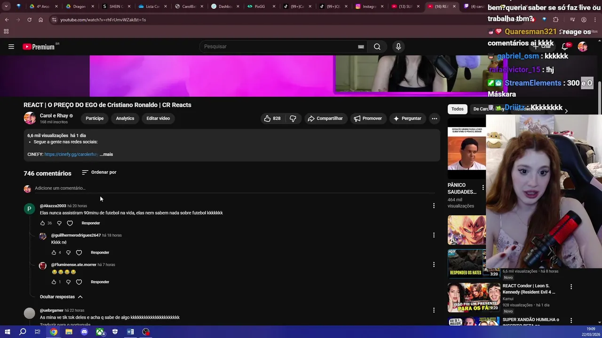The image size is (602, 338).
Task: Open the video's more actions menu
Action: coord(435,118)
